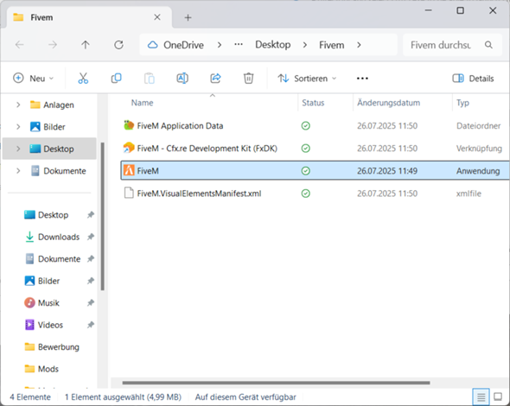Viewport: 510px width, 406px height.
Task: Show hidden path via breadcrumb ellipsis
Action: point(239,44)
